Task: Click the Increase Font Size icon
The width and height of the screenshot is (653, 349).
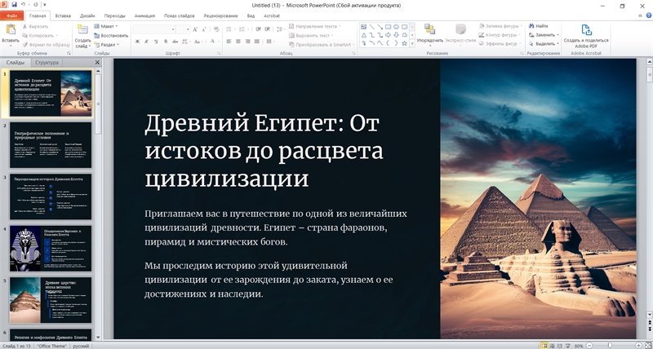Action: 195,29
